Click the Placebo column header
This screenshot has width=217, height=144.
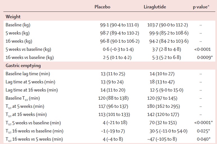(102, 7)
